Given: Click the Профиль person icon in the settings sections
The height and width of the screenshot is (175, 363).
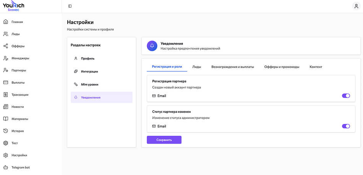Looking at the screenshot, I should (x=76, y=58).
